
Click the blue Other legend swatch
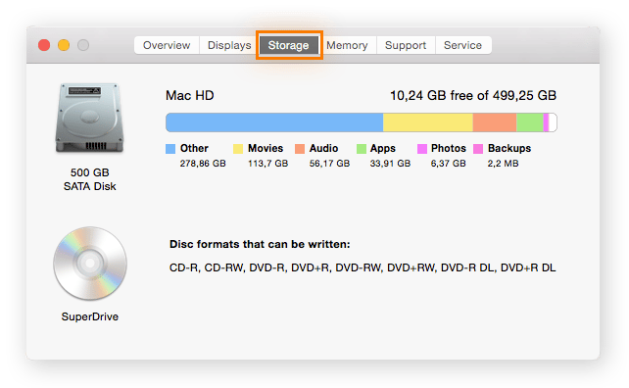tap(170, 149)
